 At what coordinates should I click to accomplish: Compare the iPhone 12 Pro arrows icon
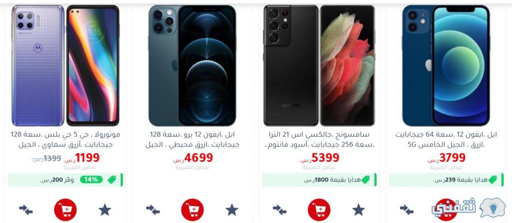(153, 210)
